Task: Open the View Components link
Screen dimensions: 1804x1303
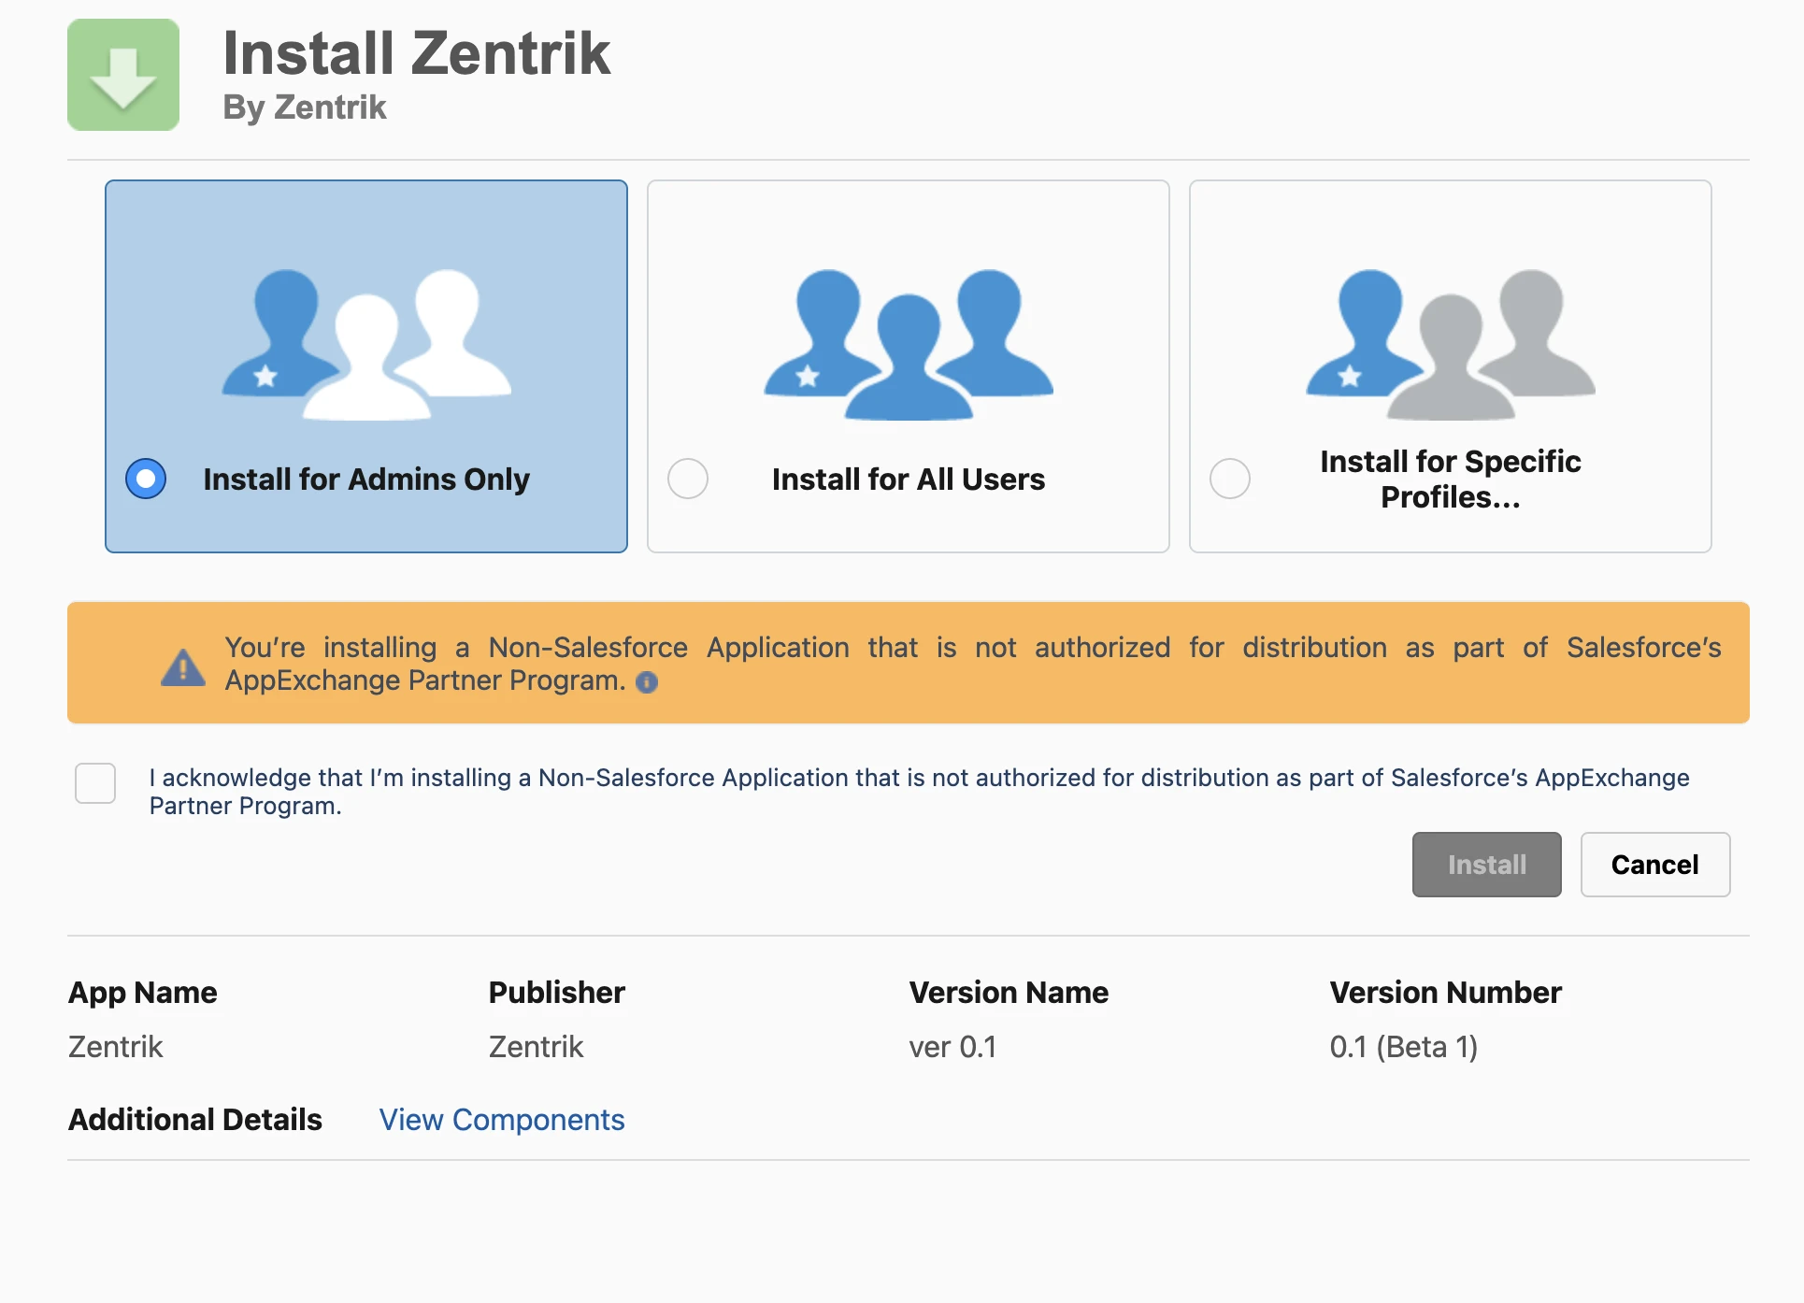Action: 502,1120
